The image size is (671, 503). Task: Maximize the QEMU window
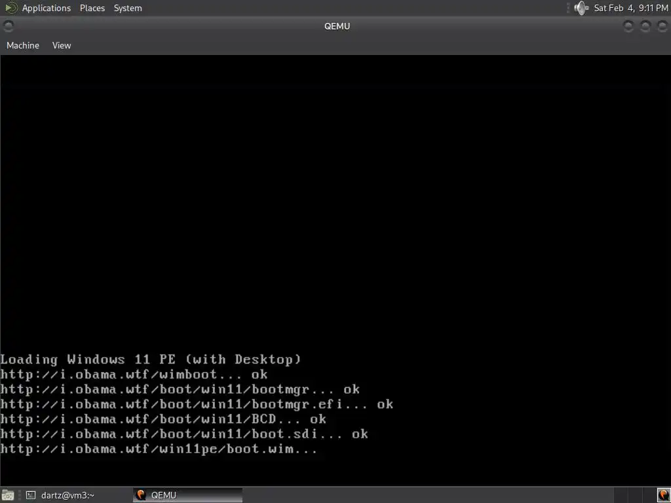(645, 26)
